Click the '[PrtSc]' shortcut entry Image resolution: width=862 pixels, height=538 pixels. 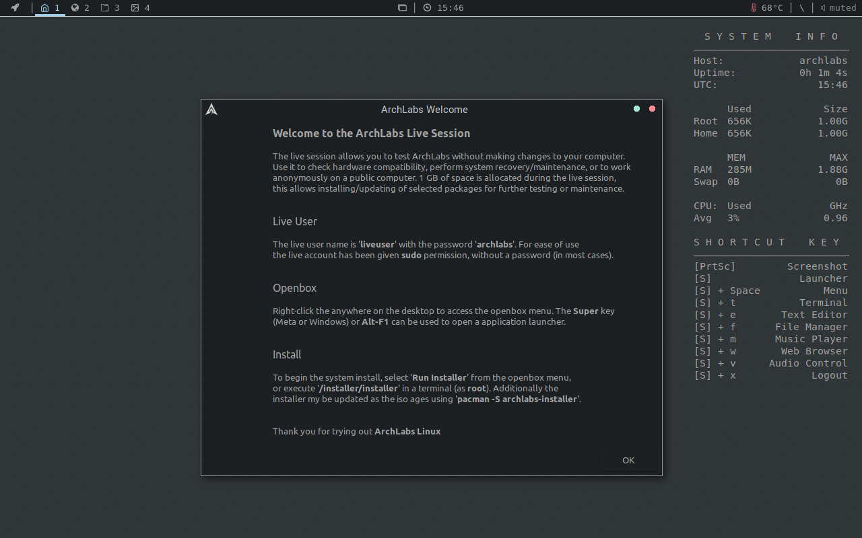[715, 266]
